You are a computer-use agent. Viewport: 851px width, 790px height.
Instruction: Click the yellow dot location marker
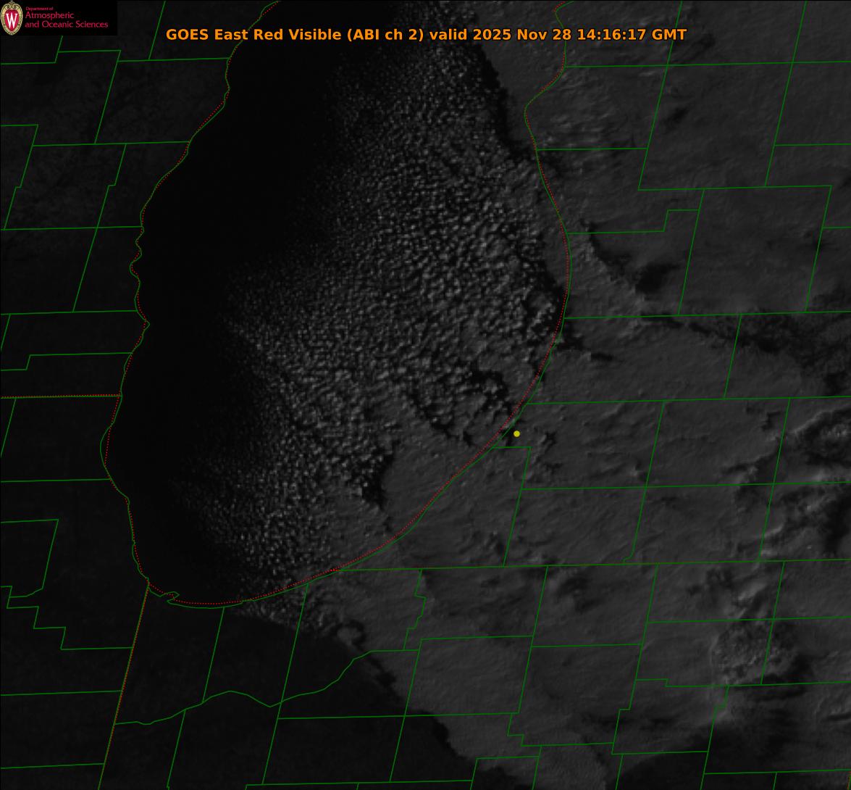(x=516, y=433)
